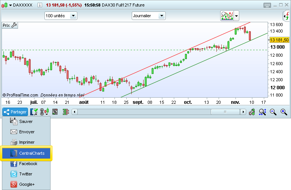Viewport: 291px width, 190px height.
Task: Open the add indicator dropdown arrow
Action: click(236, 16)
